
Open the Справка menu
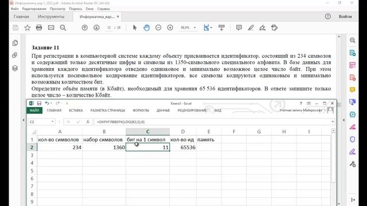click(x=103, y=9)
